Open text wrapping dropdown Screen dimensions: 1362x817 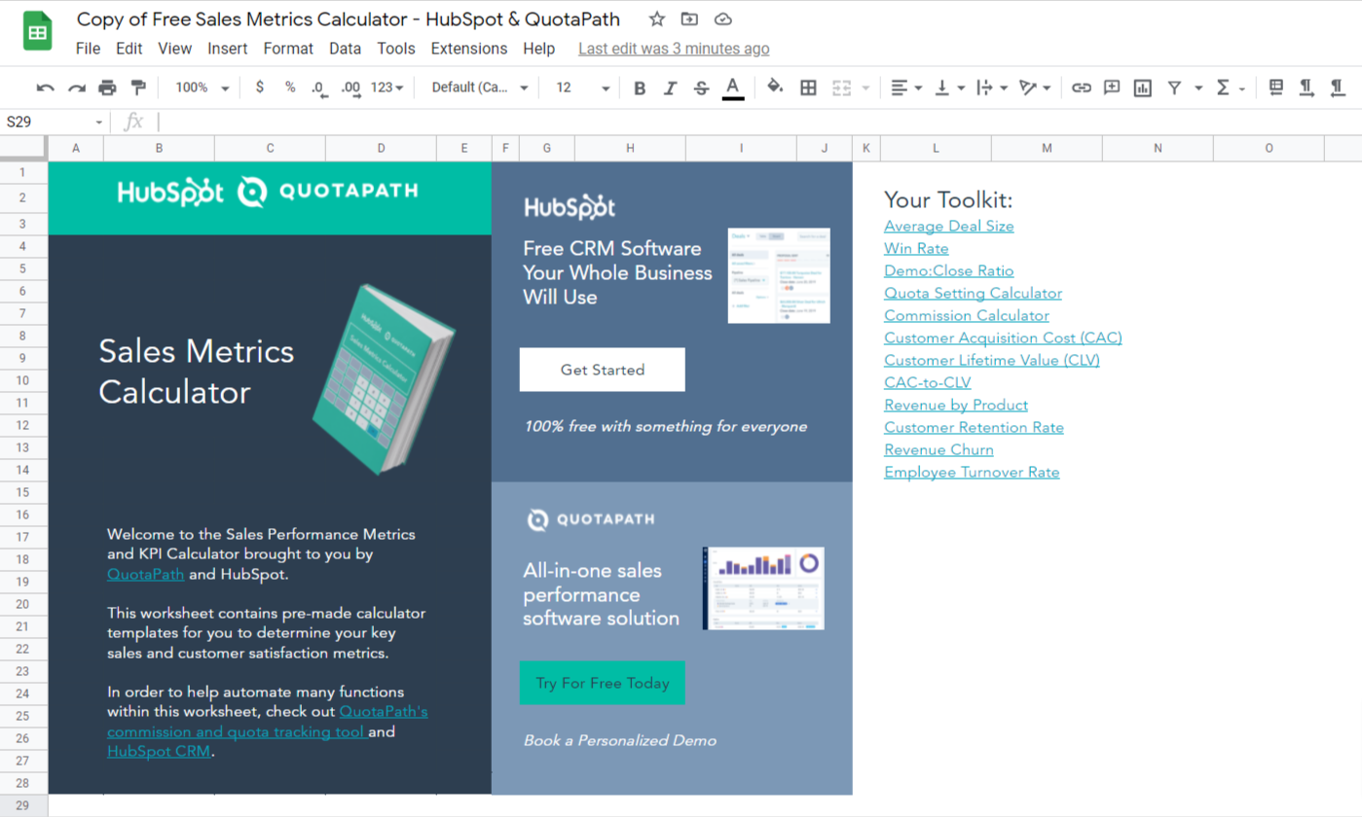click(992, 88)
